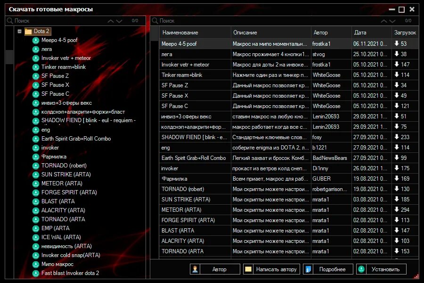This screenshot has height=283, width=424.
Task: Sort table by Наименование column
Action: [x=195, y=33]
